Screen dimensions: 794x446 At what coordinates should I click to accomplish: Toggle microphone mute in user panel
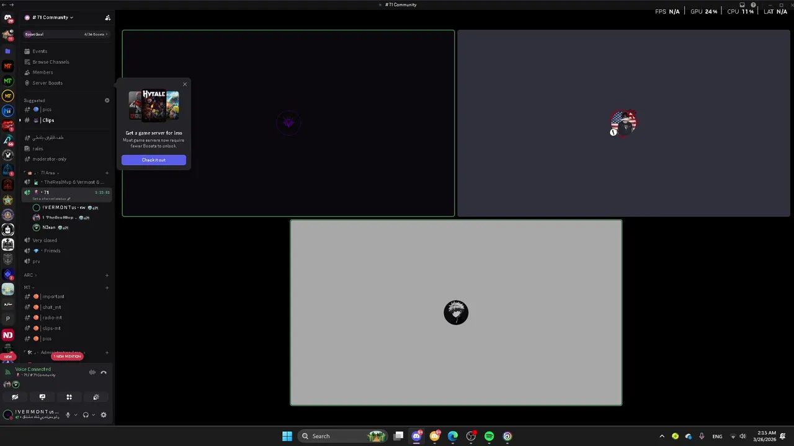68,415
